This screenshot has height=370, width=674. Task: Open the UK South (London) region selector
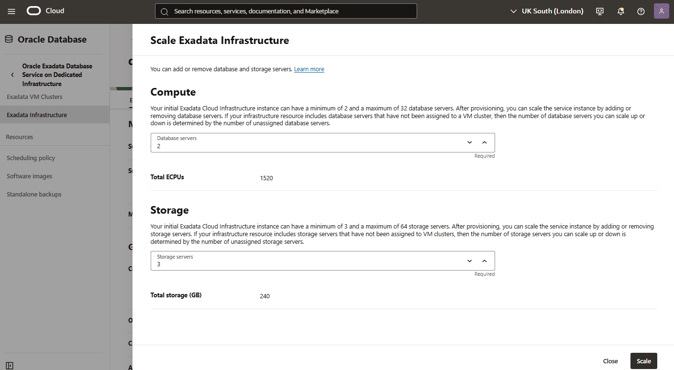pos(546,11)
